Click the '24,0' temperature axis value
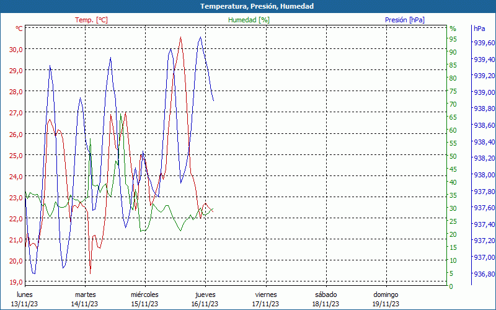The height and width of the screenshot is (310, 496). click(x=16, y=177)
